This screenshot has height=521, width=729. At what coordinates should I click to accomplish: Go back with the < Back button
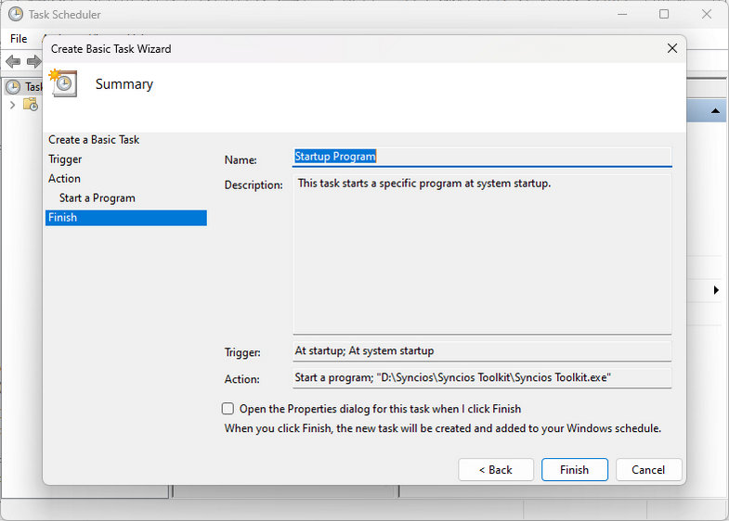coord(496,469)
